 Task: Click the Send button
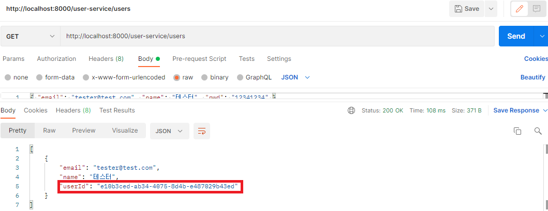point(516,36)
